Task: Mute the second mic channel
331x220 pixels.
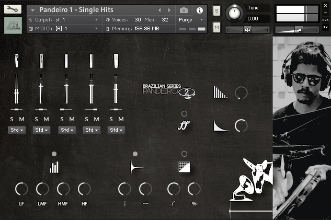Action: click(x=46, y=119)
